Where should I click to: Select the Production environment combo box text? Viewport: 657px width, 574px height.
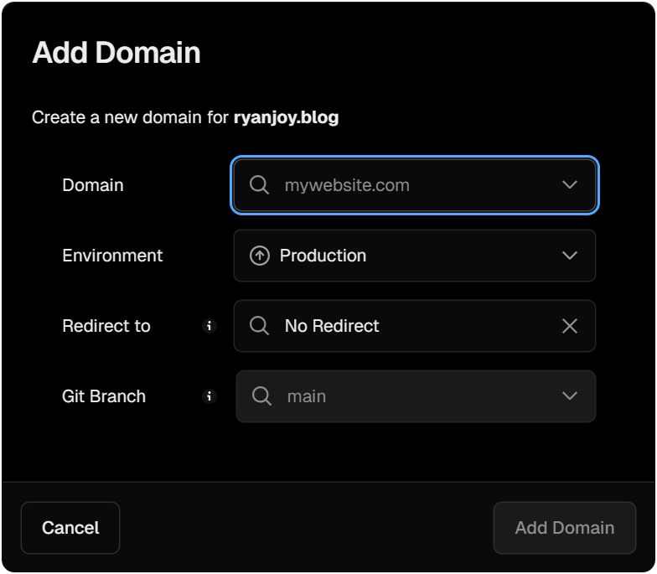323,256
